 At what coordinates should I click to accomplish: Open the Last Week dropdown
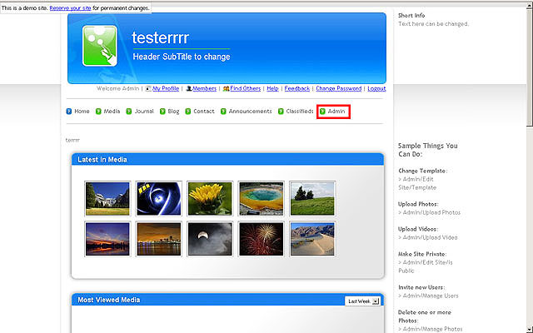[x=362, y=301]
